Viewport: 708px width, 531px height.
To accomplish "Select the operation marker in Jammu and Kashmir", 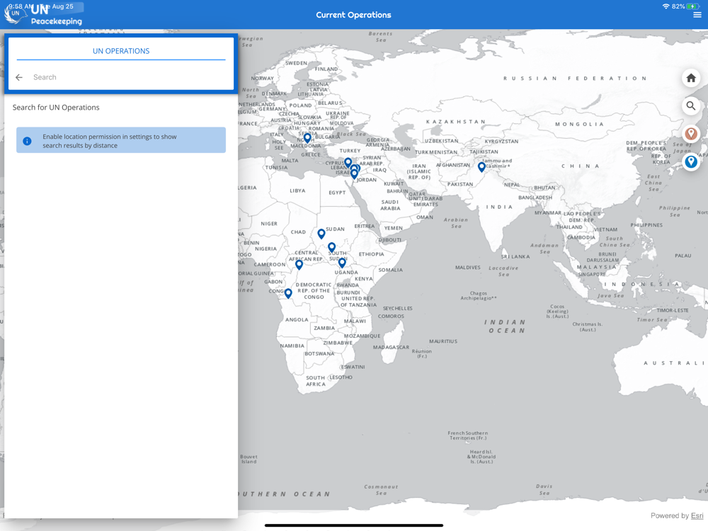I will tap(481, 166).
